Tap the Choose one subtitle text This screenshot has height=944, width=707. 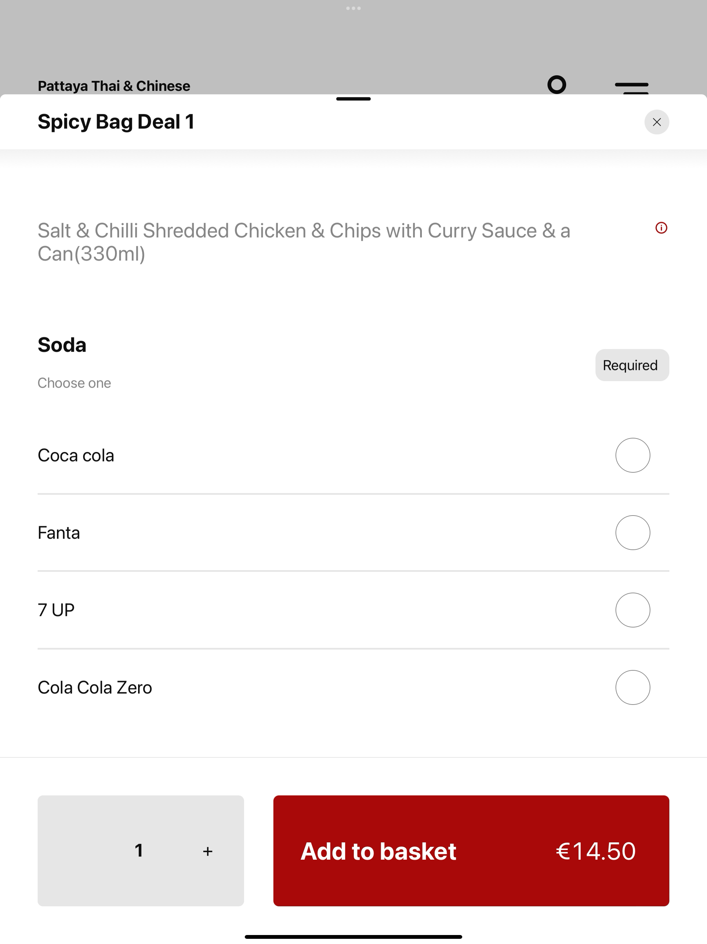point(74,383)
